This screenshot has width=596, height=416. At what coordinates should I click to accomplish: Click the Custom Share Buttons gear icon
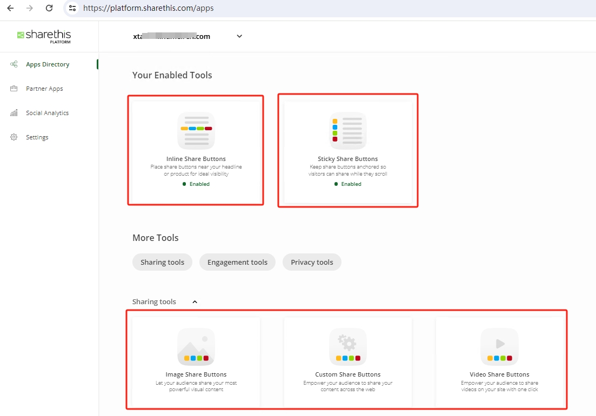(348, 347)
